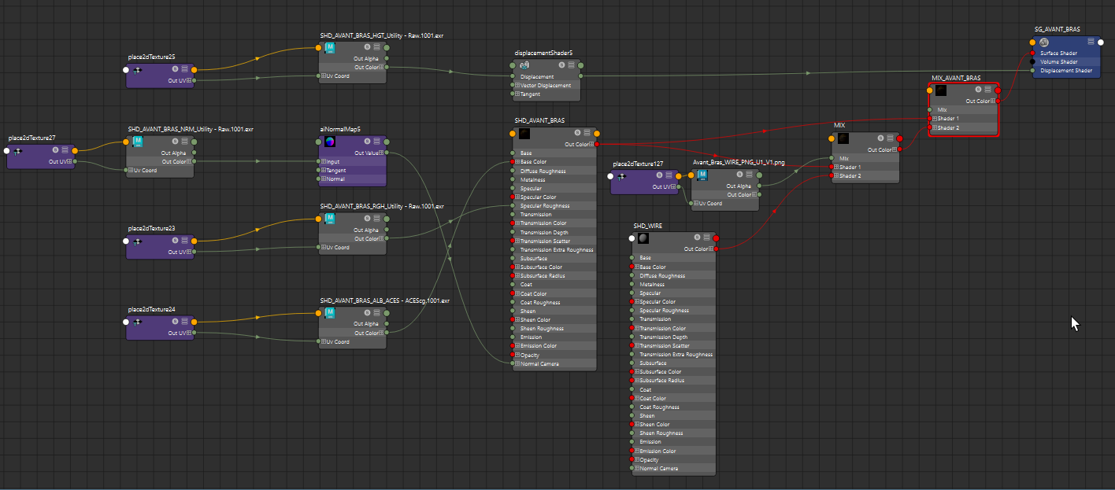Toggle solo on MIX_AVANT_BRAS node
The height and width of the screenshot is (490, 1115).
click(978, 90)
